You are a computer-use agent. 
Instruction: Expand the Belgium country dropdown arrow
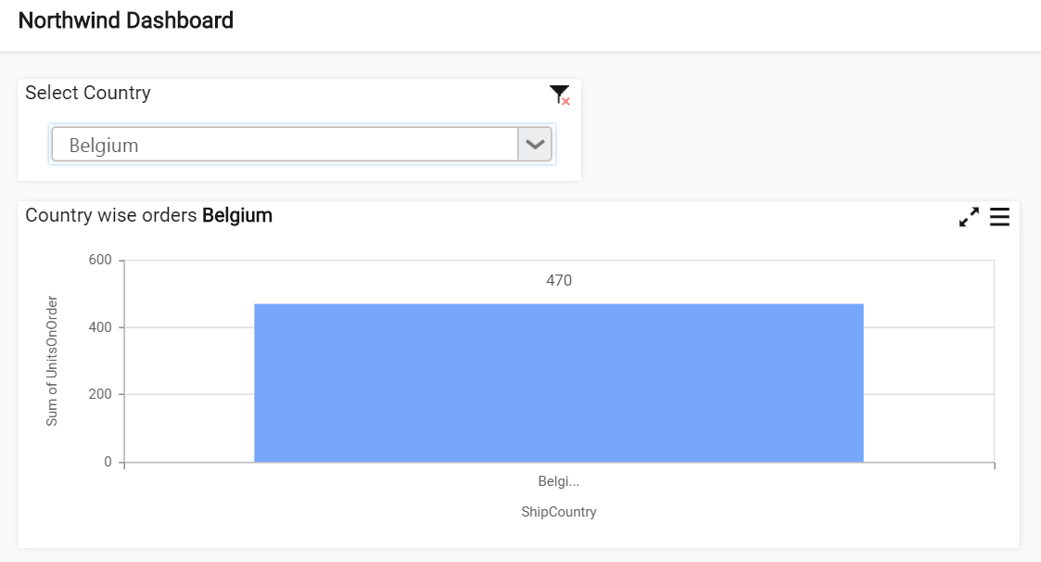coord(535,144)
